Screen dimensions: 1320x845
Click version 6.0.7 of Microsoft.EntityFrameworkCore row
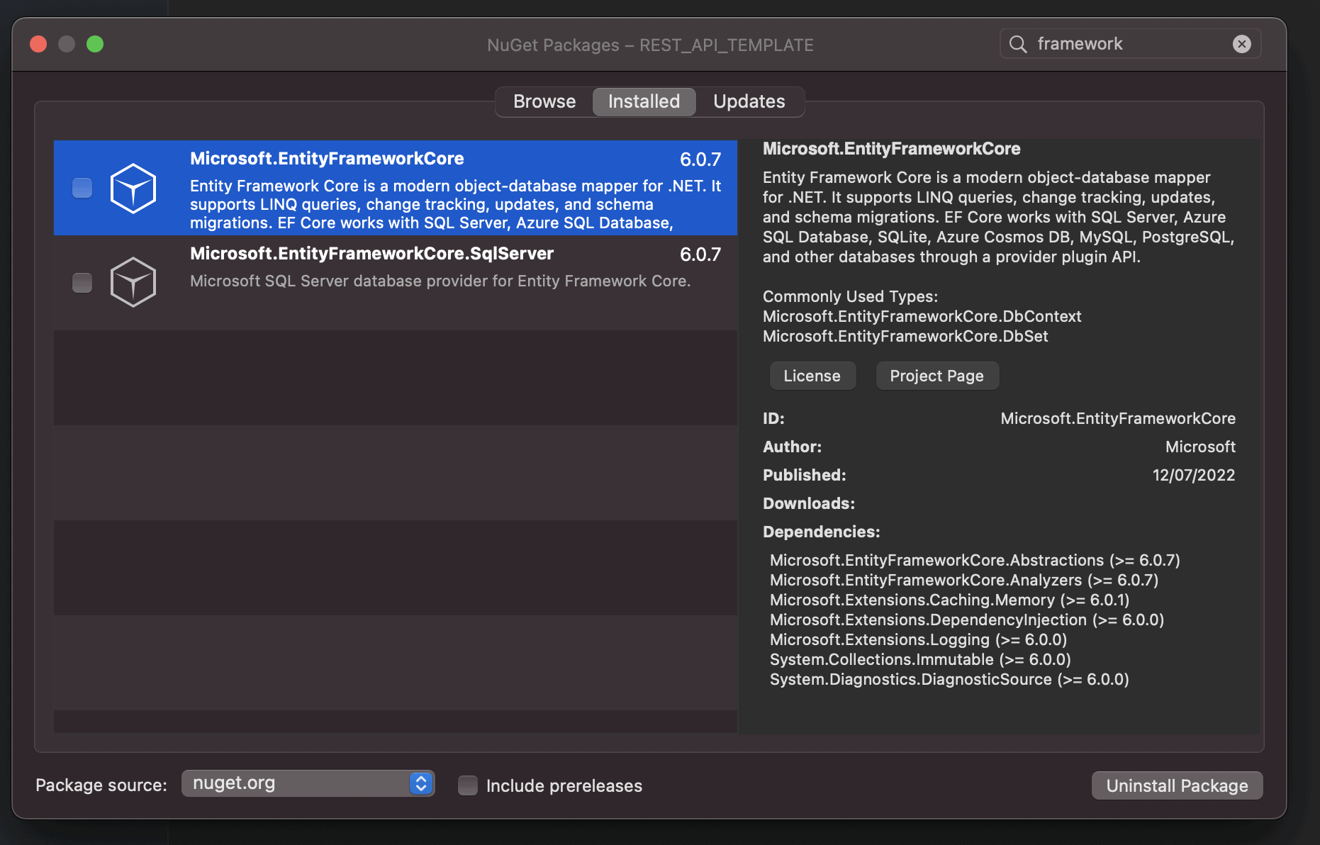(x=700, y=160)
